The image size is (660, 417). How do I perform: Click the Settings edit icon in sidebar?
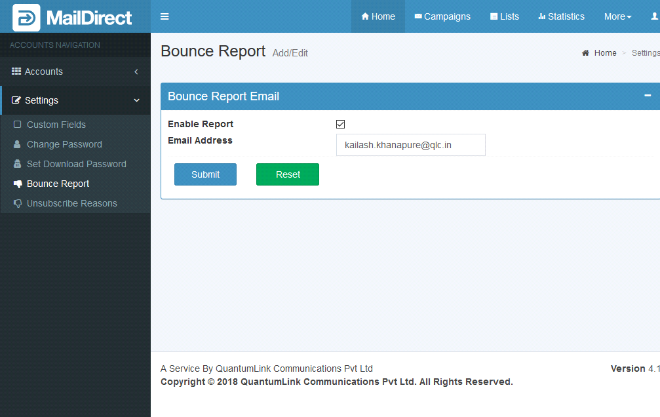pos(16,100)
